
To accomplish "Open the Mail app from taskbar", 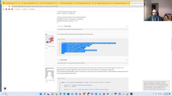I will 72,94.
